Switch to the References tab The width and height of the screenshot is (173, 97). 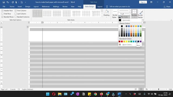pos(46,6)
